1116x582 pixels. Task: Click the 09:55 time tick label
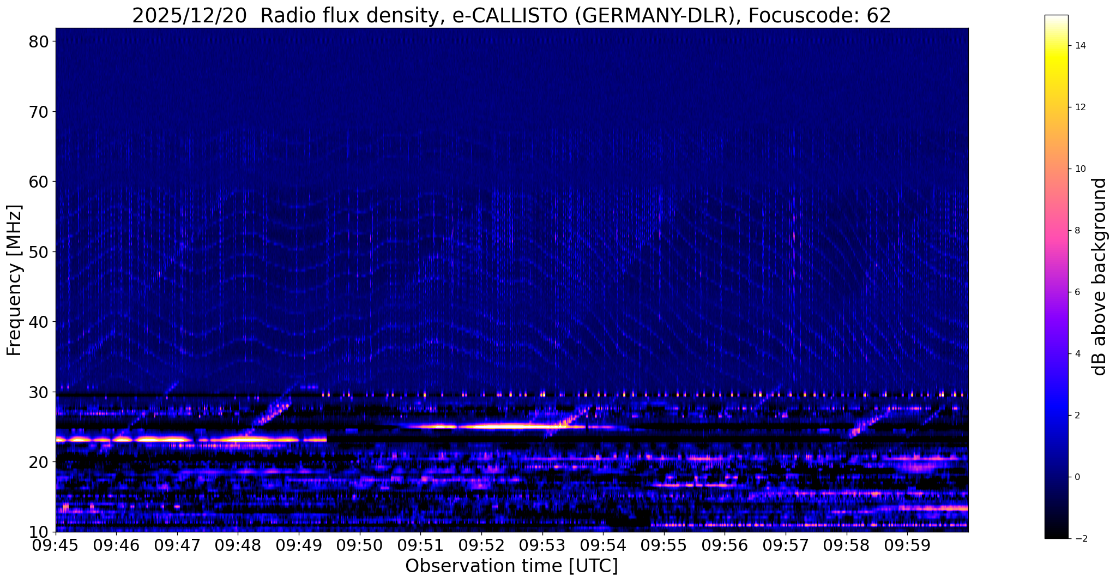tap(664, 545)
